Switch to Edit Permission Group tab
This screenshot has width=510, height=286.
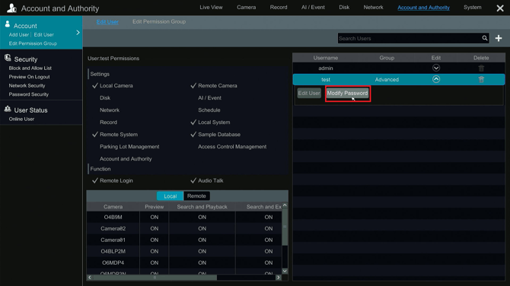(x=159, y=22)
